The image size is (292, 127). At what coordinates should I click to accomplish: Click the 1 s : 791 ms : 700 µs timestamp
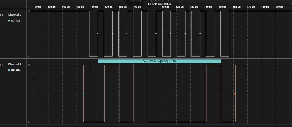[160, 4]
